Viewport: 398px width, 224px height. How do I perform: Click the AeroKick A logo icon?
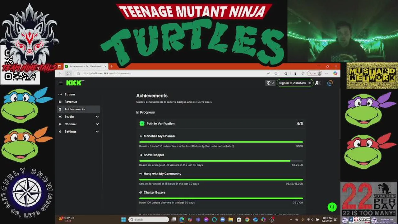coord(317,83)
